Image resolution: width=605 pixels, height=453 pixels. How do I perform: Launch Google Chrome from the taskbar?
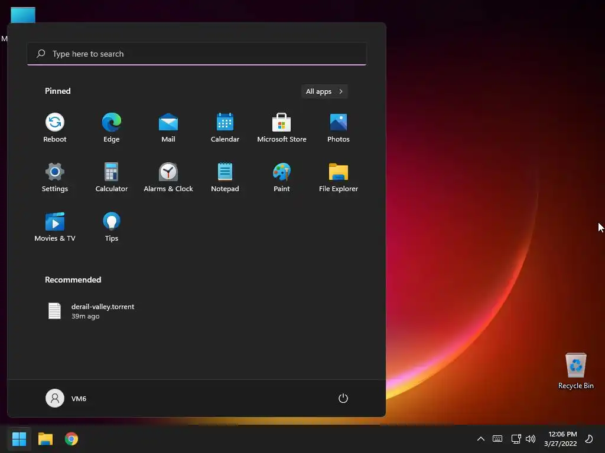point(71,439)
